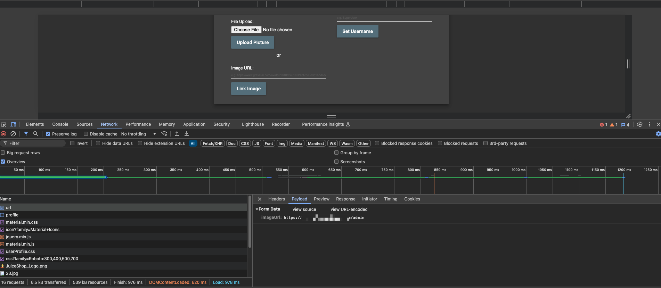Switch to Elements tab

pos(35,124)
